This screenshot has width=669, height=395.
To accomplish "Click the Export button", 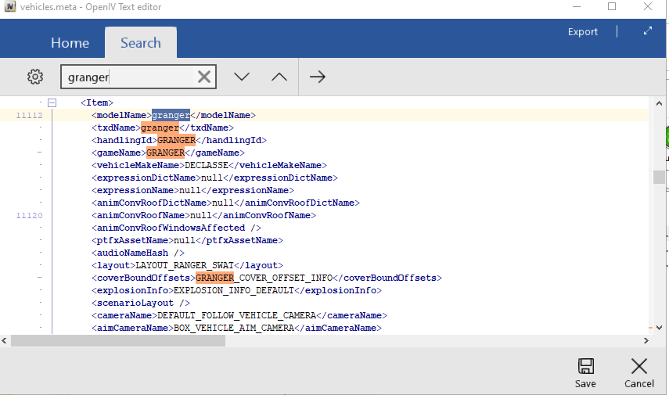I will (x=583, y=32).
